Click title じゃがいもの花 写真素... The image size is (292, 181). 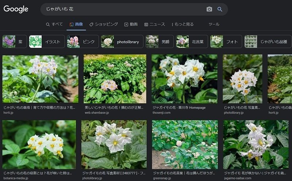click(x=242, y=108)
